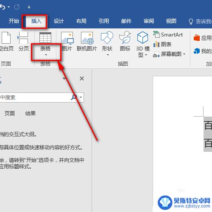Switch to the 插入 ribbon tab
Image resolution: width=212 pixels, height=212 pixels.
[36, 21]
